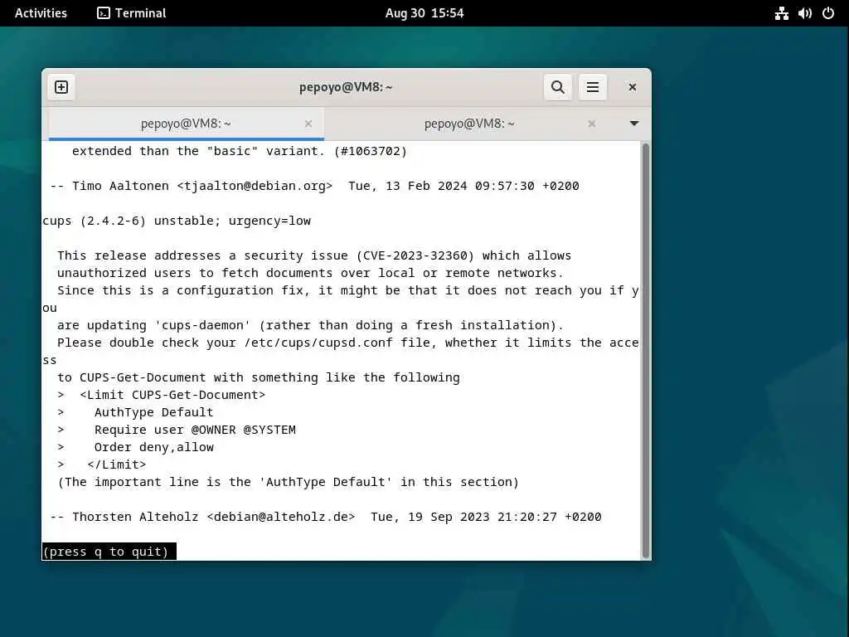This screenshot has width=849, height=637.
Task: Click the "are updating 'cups-daemon'" line
Action: click(x=310, y=325)
